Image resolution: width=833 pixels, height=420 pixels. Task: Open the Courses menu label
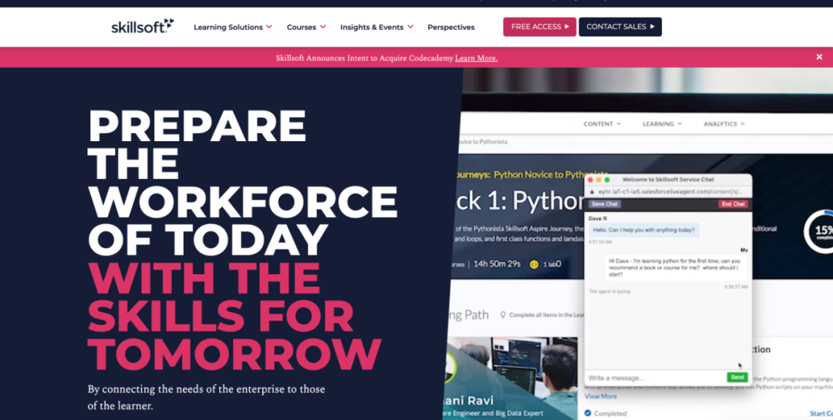pyautogui.click(x=302, y=27)
